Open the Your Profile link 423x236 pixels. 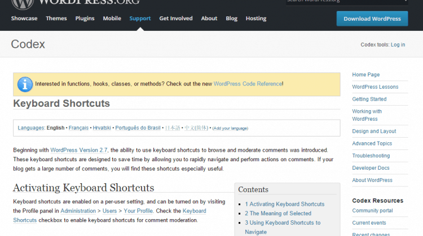click(x=138, y=211)
